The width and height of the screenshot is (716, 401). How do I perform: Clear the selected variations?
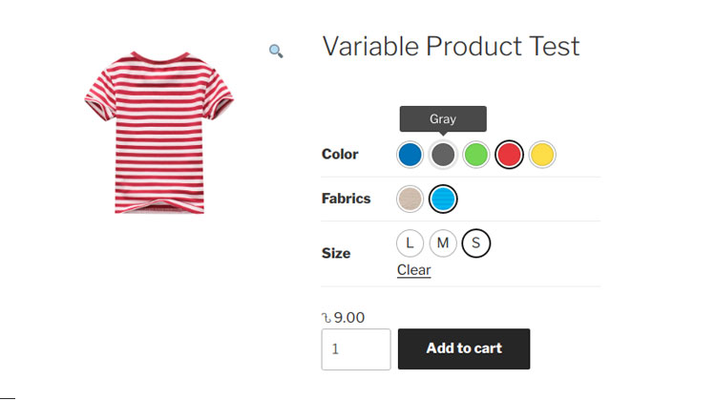[413, 270]
